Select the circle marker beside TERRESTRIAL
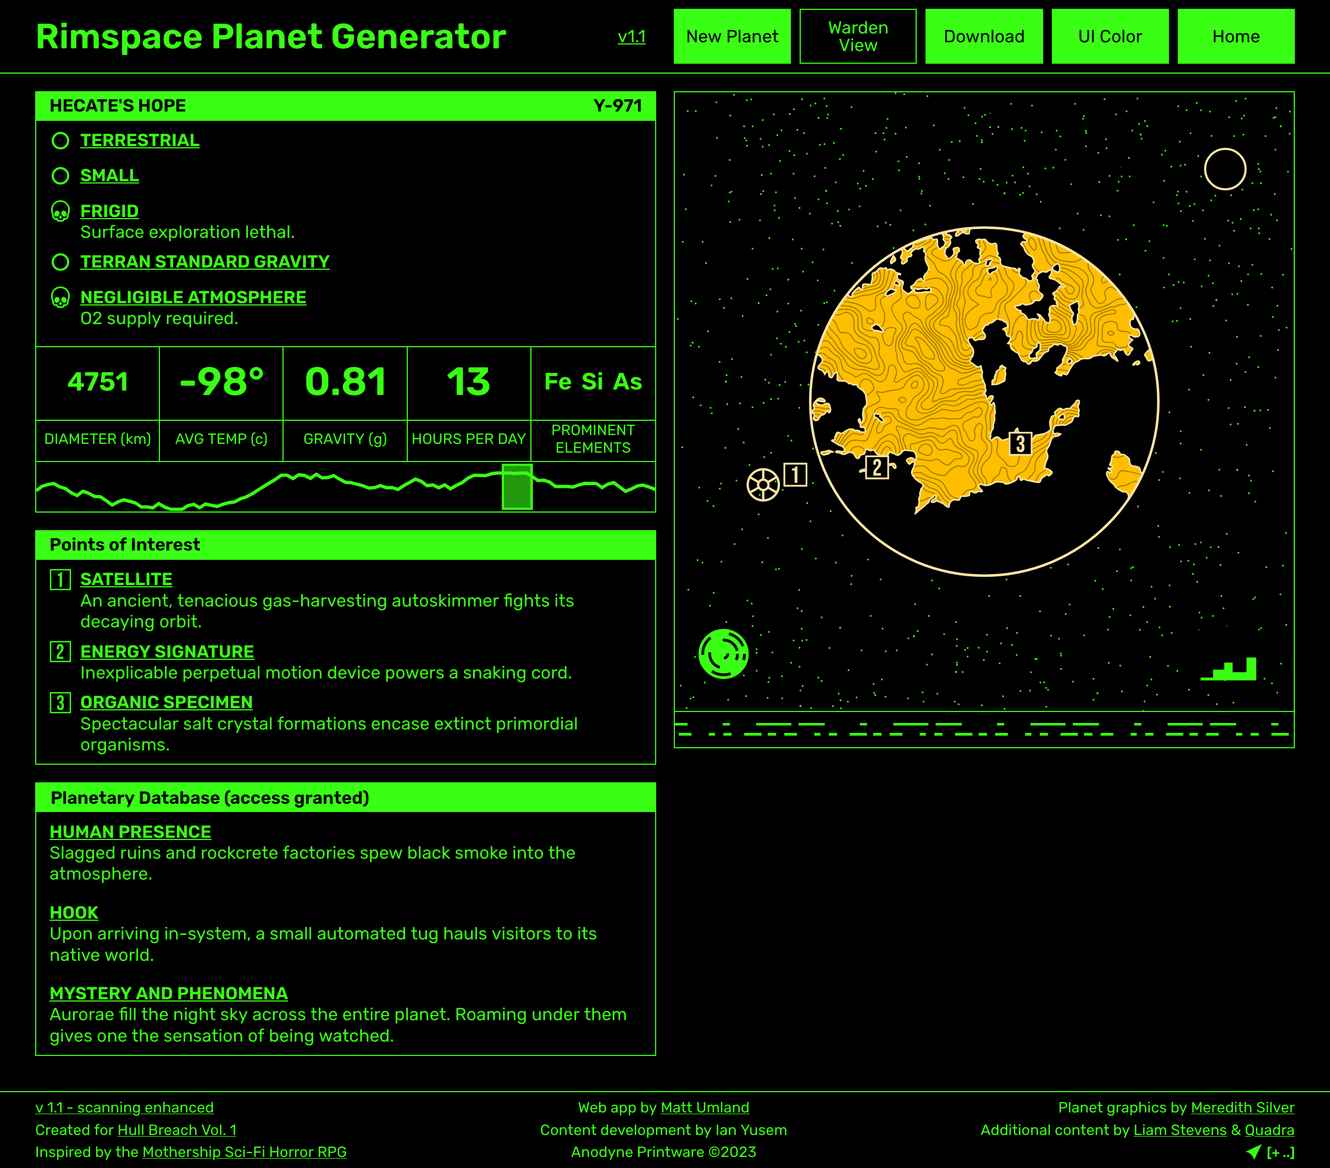Viewport: 1330px width, 1168px height. point(61,141)
